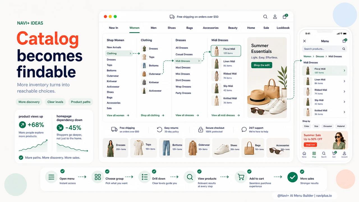Click the Shop now button on Summer Sale
Screen dimensions: 359x202
click(310, 145)
